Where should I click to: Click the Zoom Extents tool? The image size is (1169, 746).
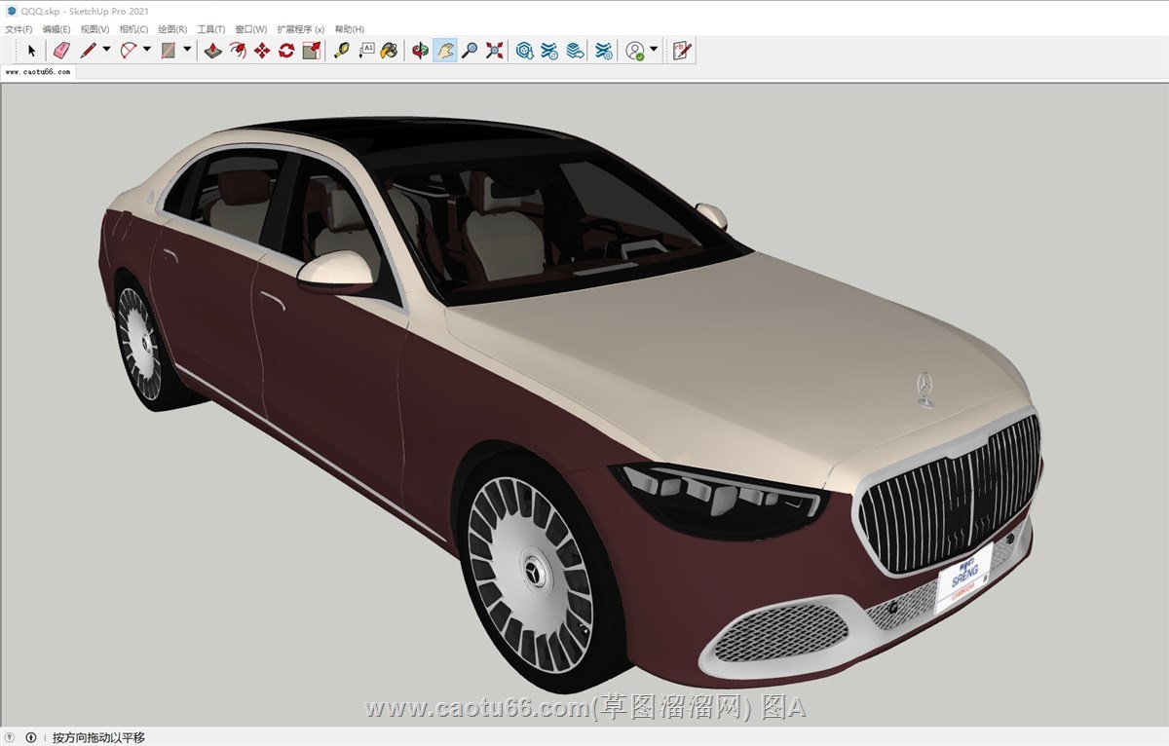(495, 51)
